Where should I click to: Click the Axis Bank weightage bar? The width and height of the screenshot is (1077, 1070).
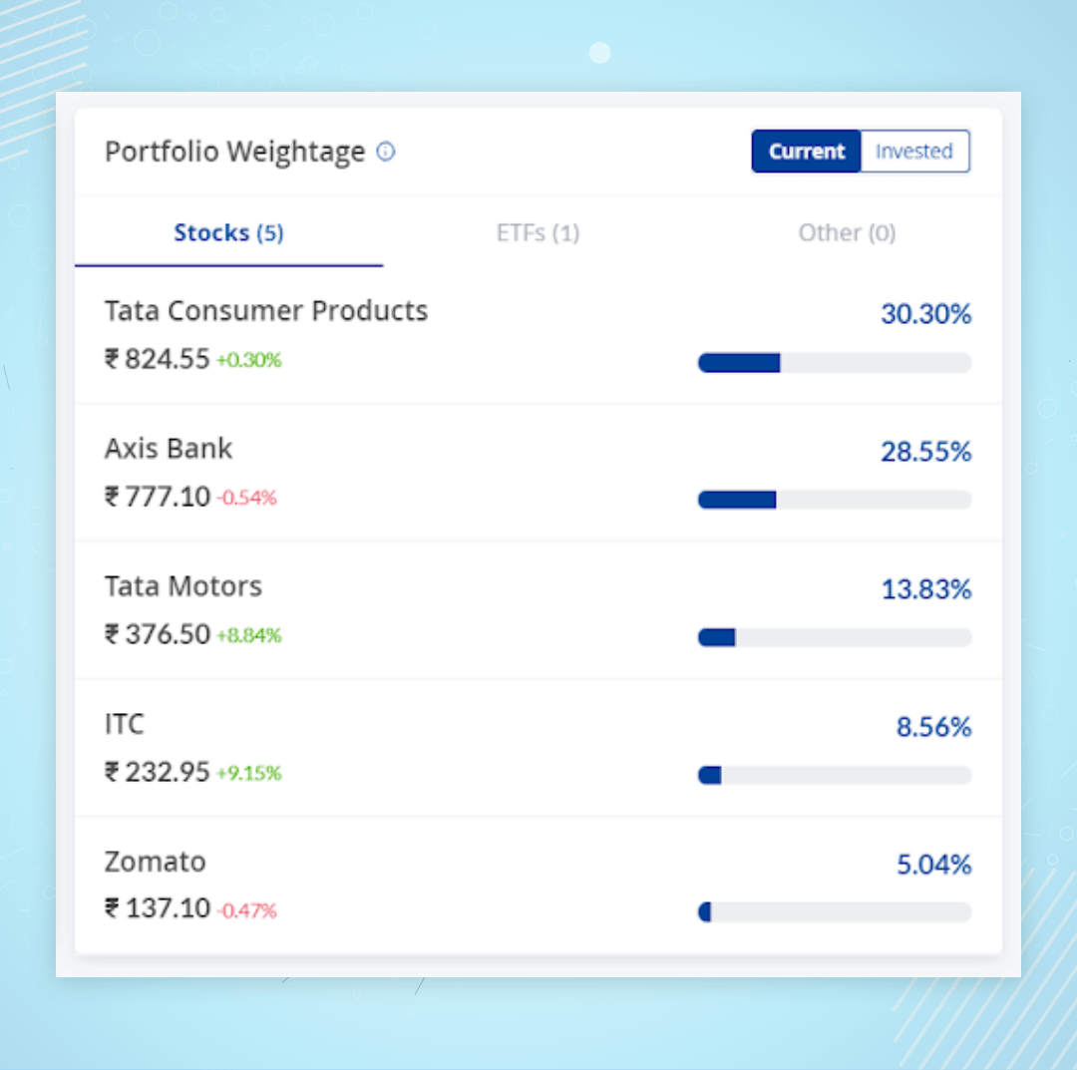[x=835, y=500]
